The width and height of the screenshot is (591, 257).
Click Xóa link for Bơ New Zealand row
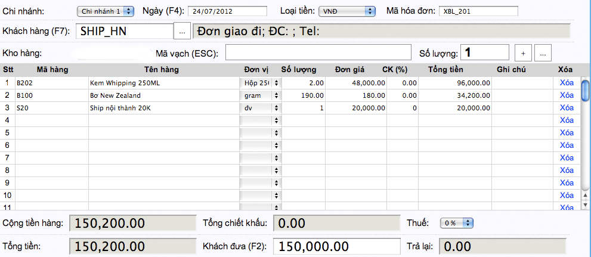(x=565, y=95)
